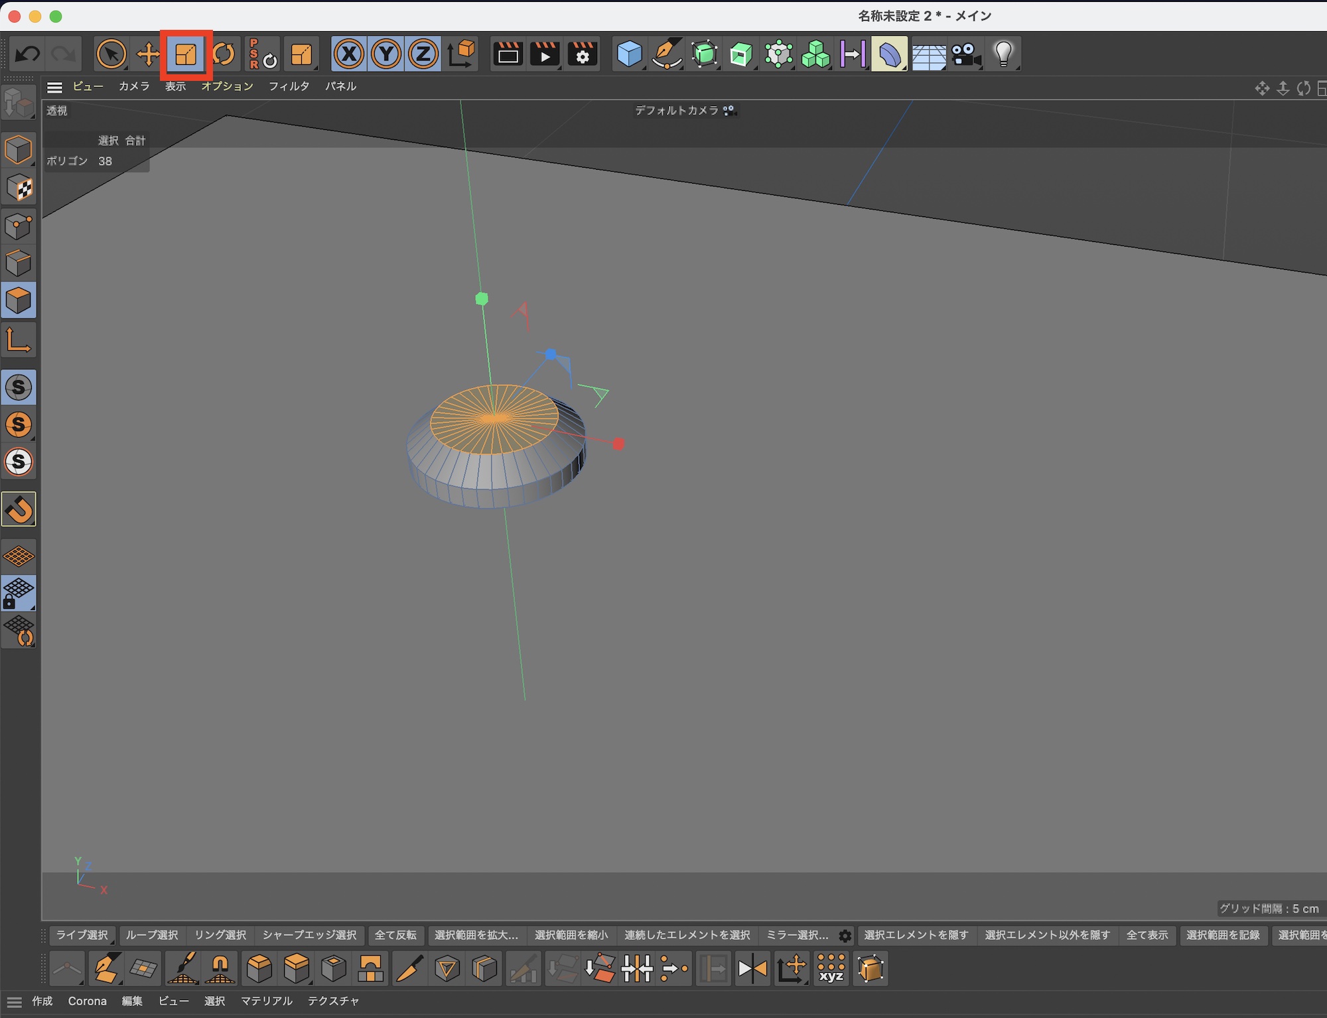
Task: Click the green Y axis handle
Action: pyautogui.click(x=482, y=299)
